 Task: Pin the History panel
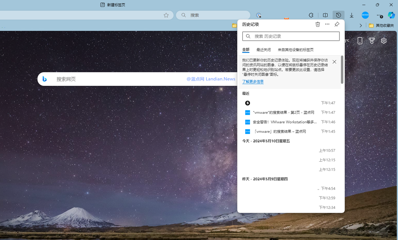pos(337,24)
